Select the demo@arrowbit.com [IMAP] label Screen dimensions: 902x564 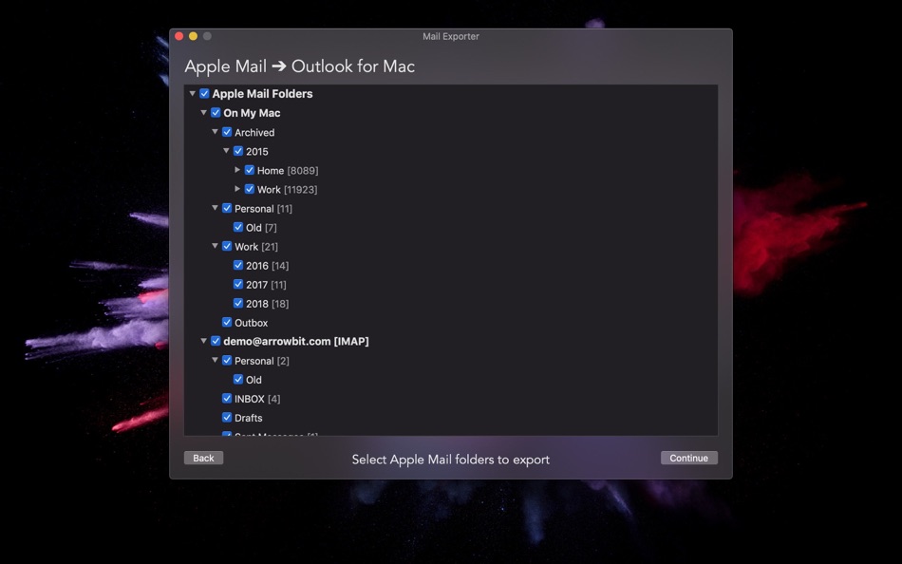[x=296, y=341]
